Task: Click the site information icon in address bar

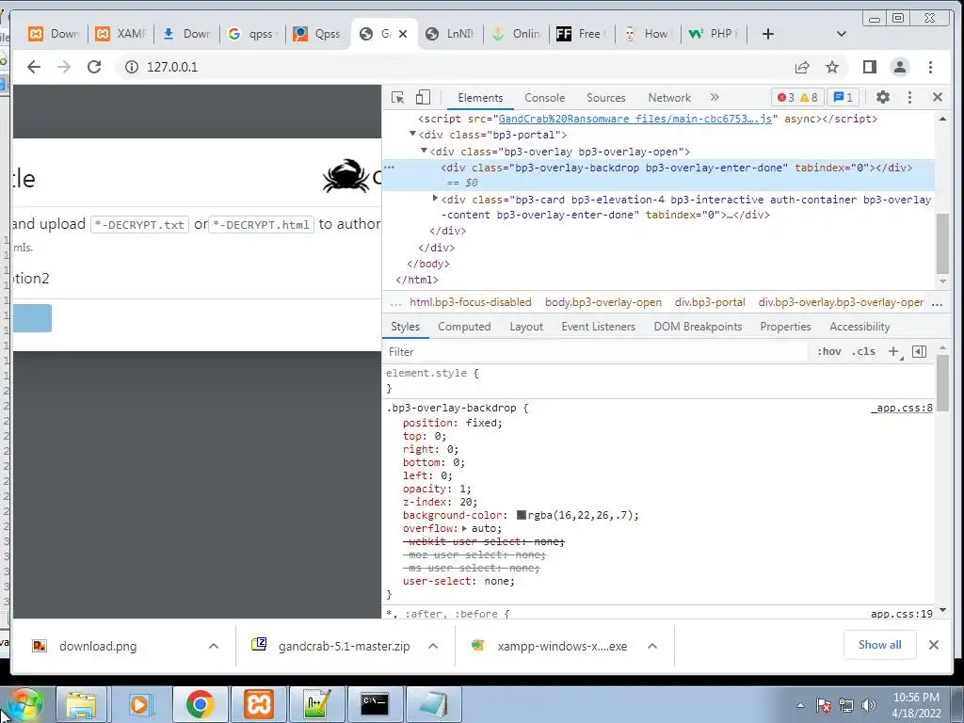Action: [132, 67]
